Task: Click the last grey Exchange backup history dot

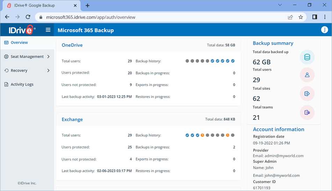Action: pos(233,135)
